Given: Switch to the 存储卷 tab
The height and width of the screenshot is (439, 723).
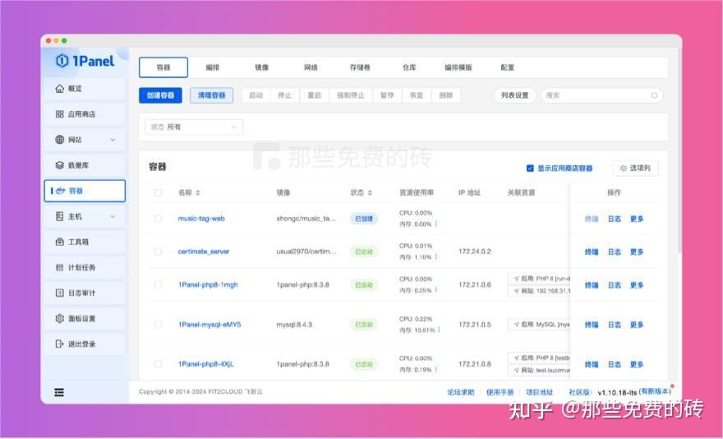Looking at the screenshot, I should pyautogui.click(x=360, y=67).
